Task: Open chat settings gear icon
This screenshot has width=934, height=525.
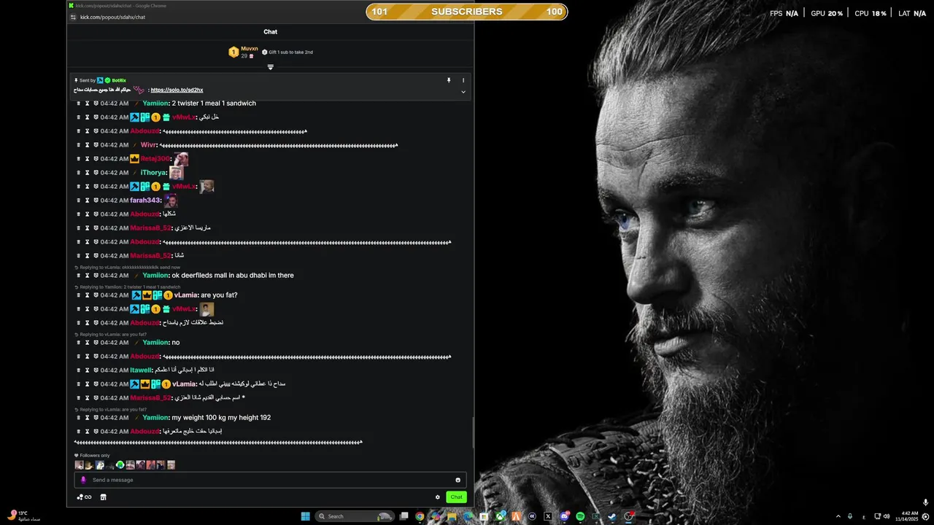Action: (x=438, y=497)
